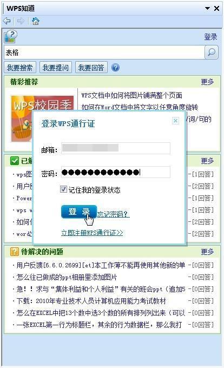This screenshot has width=224, height=368.
Task: Click the magnifier search icon button
Action: coord(212,52)
